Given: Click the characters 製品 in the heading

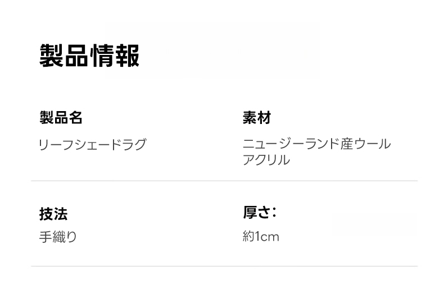Looking at the screenshot, I should click(x=64, y=55).
